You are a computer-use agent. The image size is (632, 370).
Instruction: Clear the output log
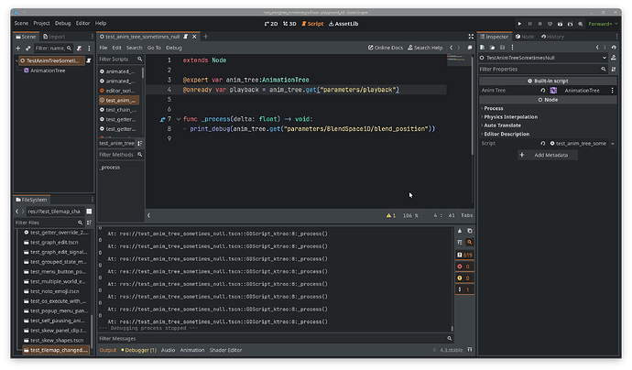pyautogui.click(x=460, y=231)
